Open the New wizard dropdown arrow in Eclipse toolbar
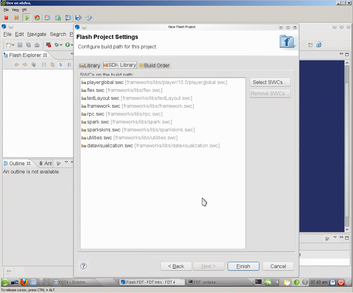The width and height of the screenshot is (353, 293). pos(13,45)
